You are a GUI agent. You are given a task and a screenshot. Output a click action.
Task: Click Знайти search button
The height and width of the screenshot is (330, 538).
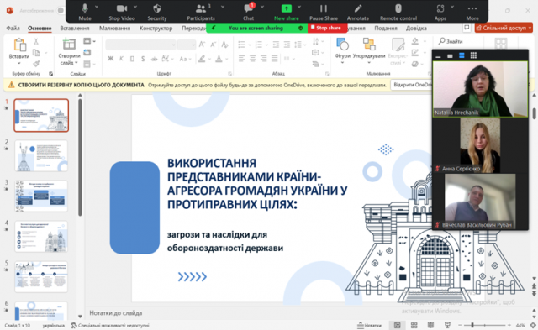[x=451, y=41]
